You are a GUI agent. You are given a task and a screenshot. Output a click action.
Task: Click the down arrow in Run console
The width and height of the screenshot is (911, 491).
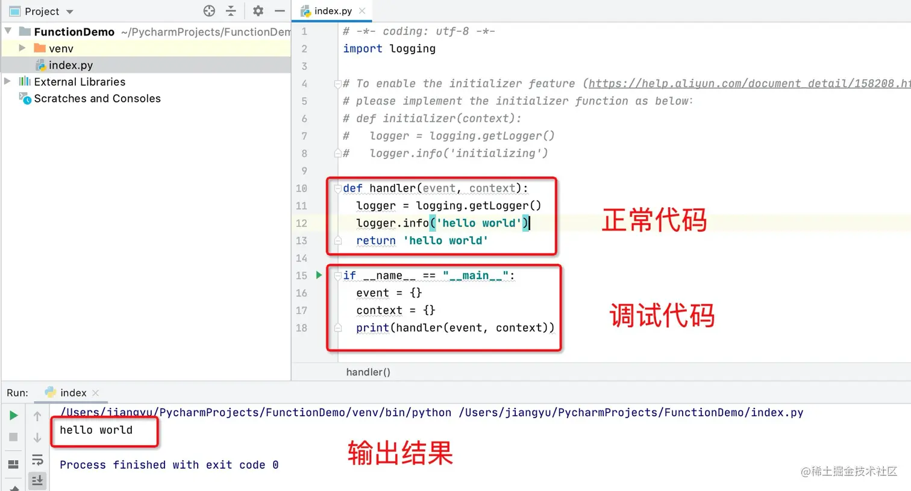37,438
